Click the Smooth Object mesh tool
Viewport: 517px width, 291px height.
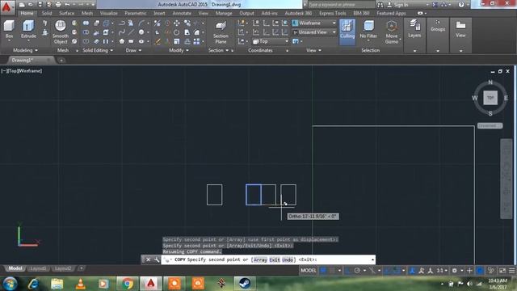click(x=61, y=32)
